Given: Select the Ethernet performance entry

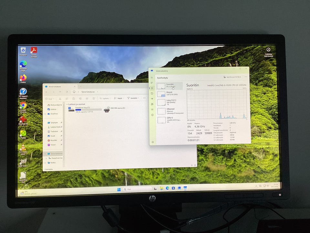Looking at the screenshot, I should [170, 111].
